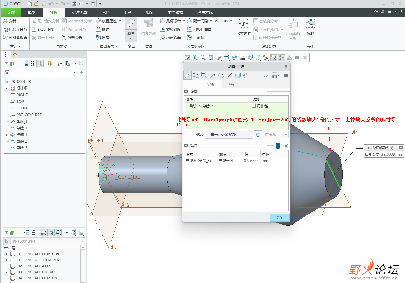
Task: Click the Close button in Measure dialog
Action: [x=280, y=218]
